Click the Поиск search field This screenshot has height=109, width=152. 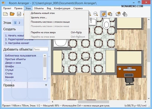[41, 49]
